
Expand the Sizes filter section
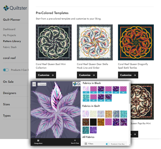tap(6, 104)
